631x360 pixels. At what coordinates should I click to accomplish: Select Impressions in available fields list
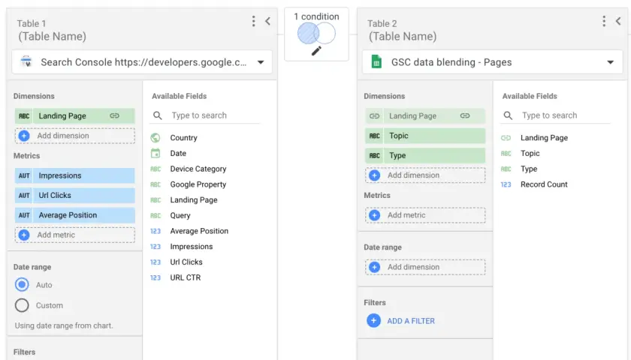click(191, 247)
